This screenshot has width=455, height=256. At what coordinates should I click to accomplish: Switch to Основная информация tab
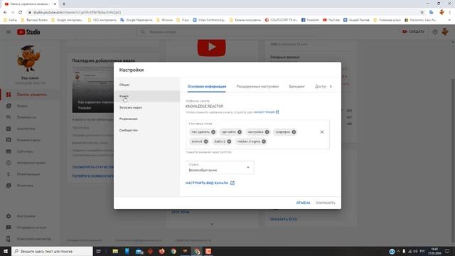point(207,87)
